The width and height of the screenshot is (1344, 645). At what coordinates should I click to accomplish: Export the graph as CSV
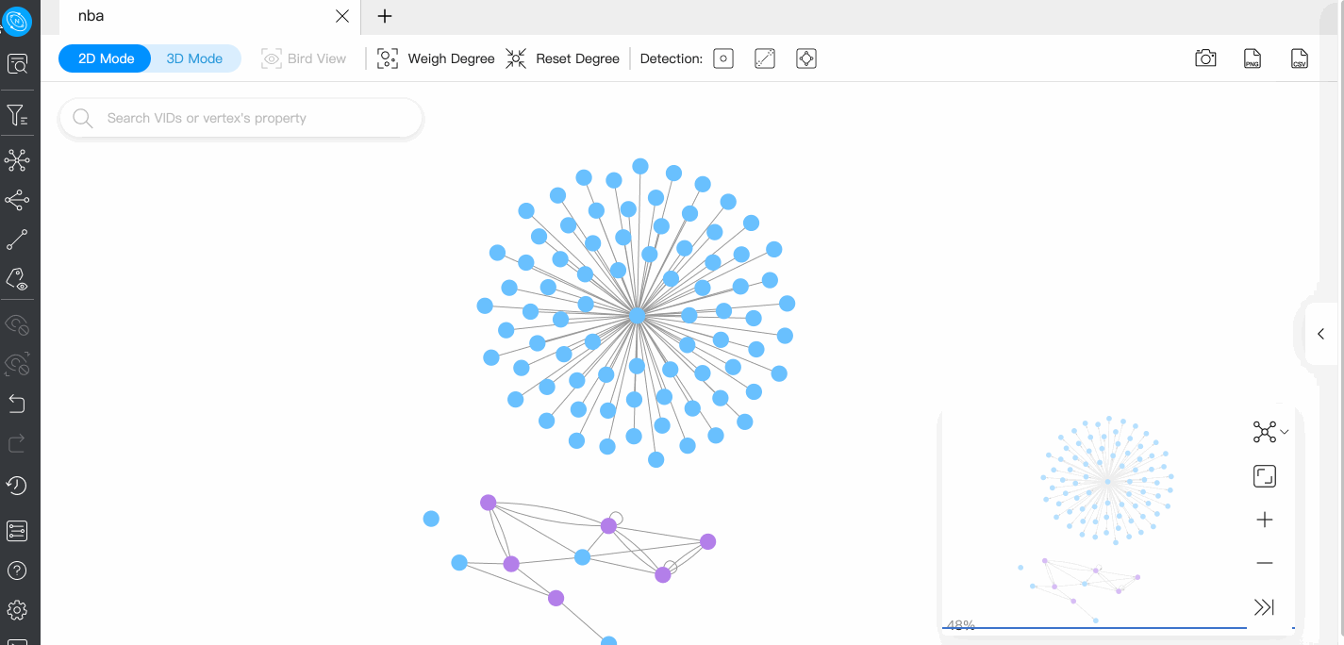[x=1299, y=58]
